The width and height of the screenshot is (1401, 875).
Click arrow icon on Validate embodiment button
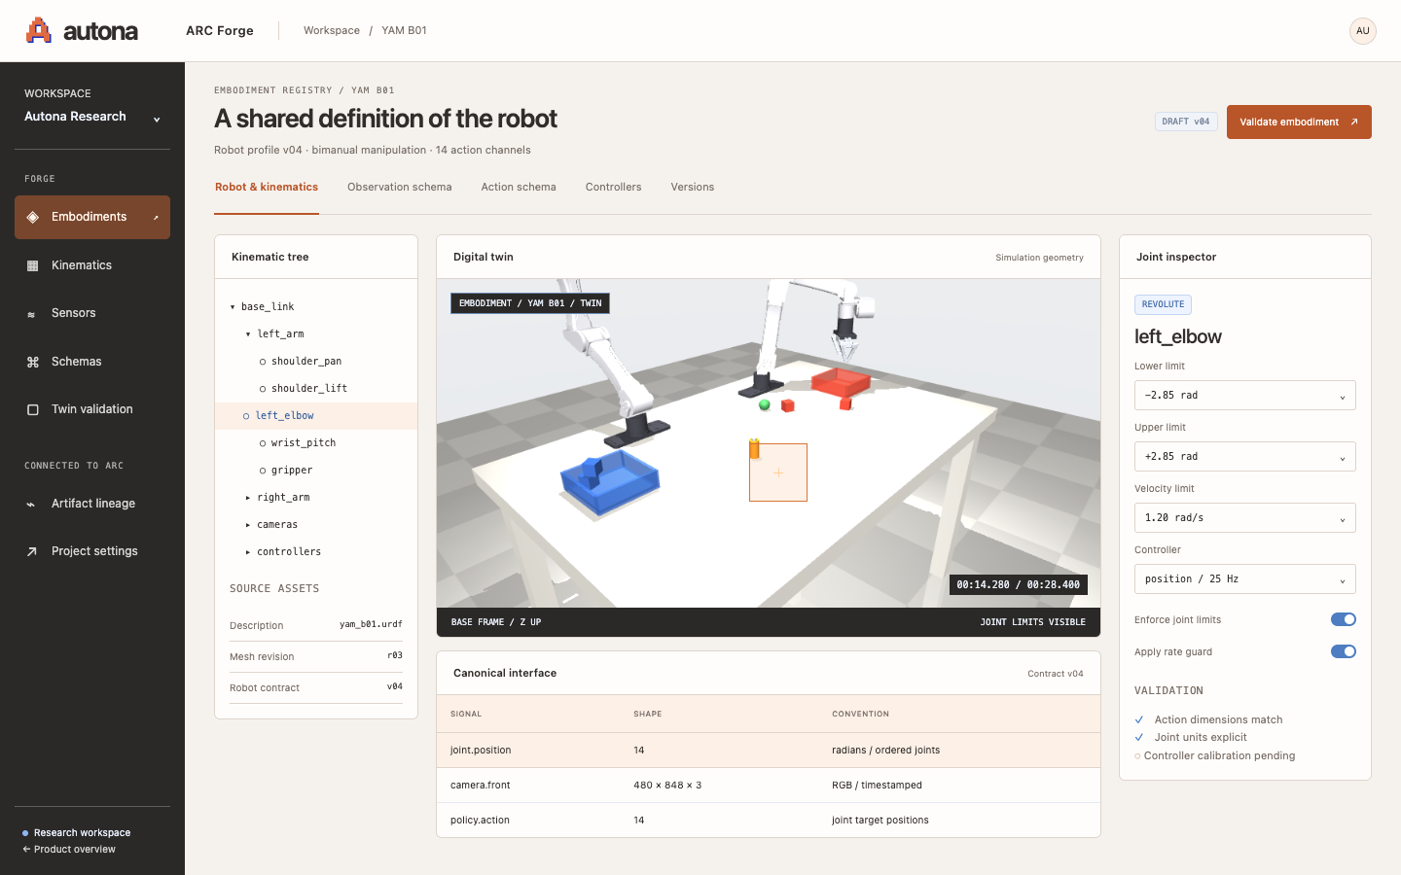point(1353,122)
